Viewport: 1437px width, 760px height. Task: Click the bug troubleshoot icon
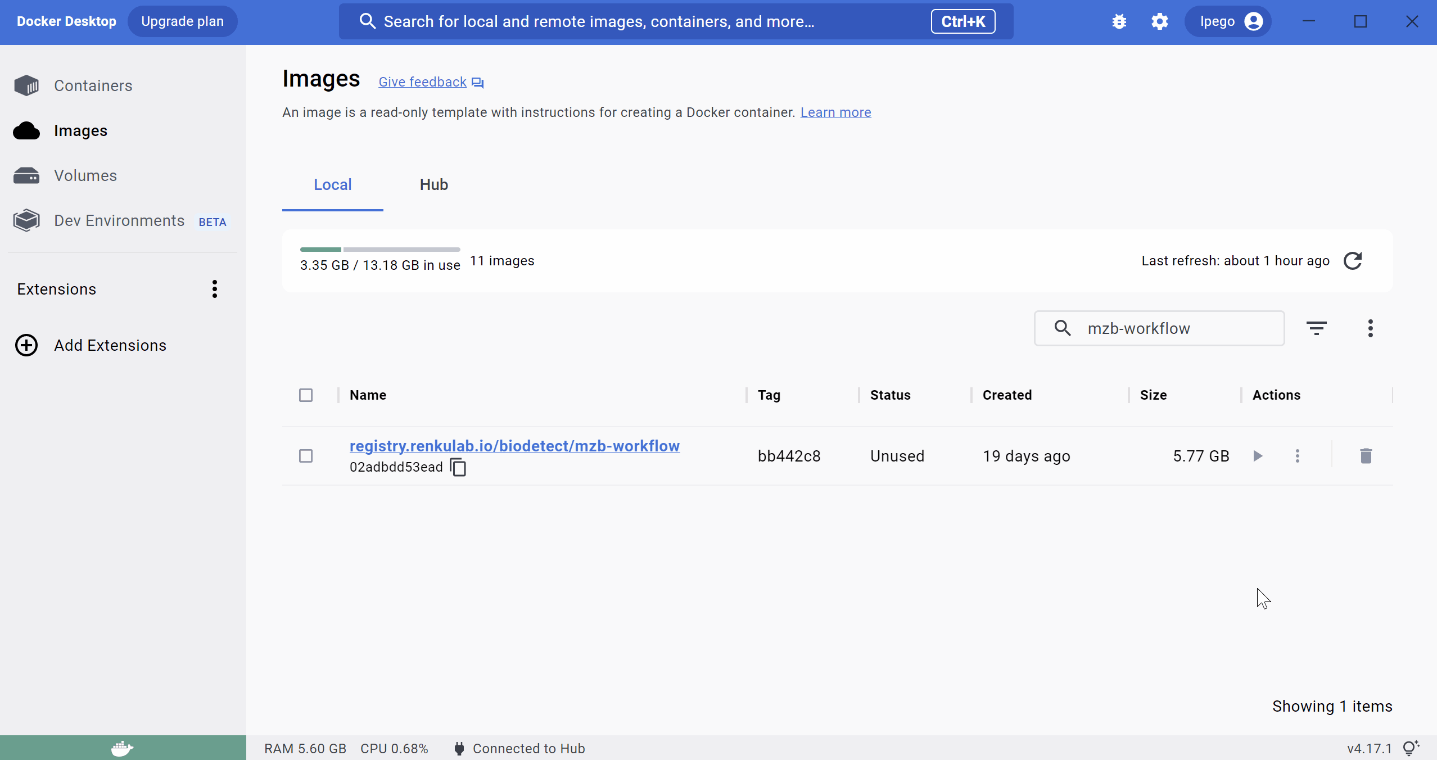[1119, 21]
